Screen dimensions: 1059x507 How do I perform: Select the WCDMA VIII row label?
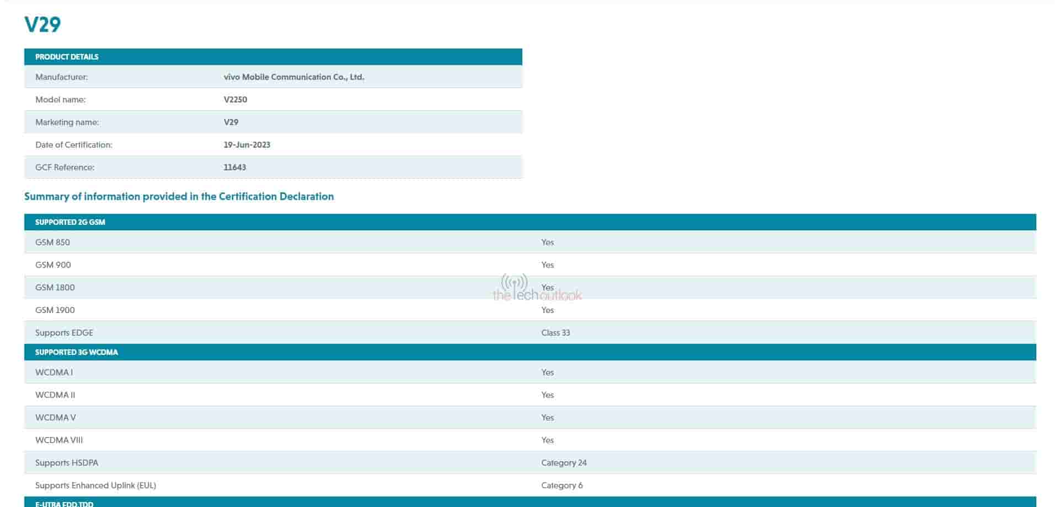pos(58,440)
